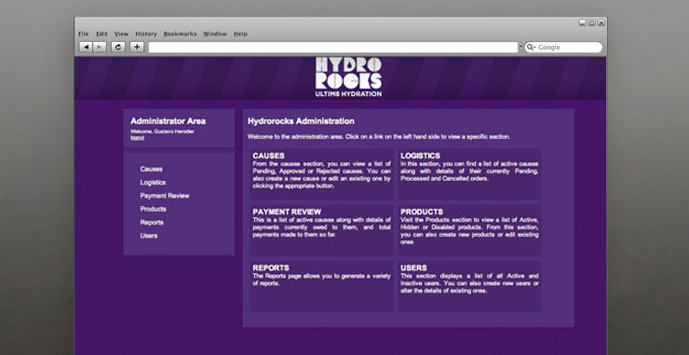Image resolution: width=689 pixels, height=355 pixels.
Task: Open the History menu
Action: click(146, 34)
